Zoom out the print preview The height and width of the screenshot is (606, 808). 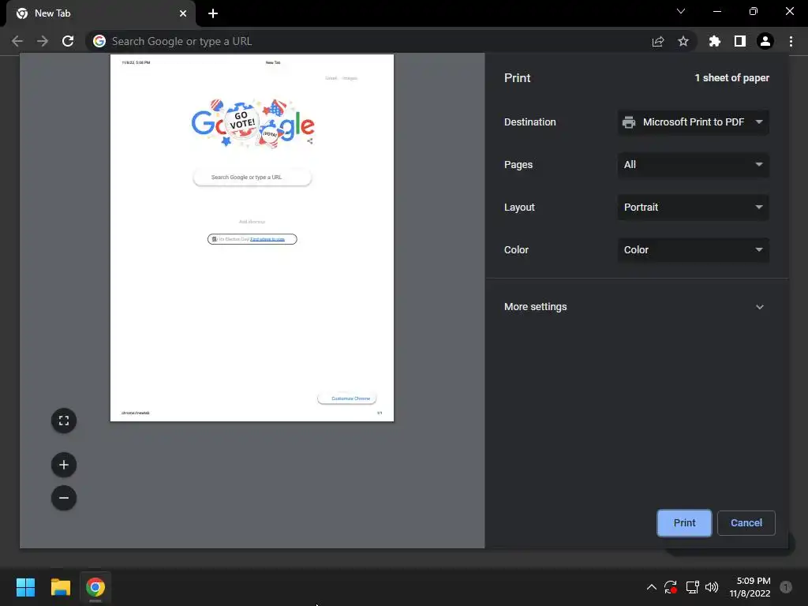click(64, 498)
